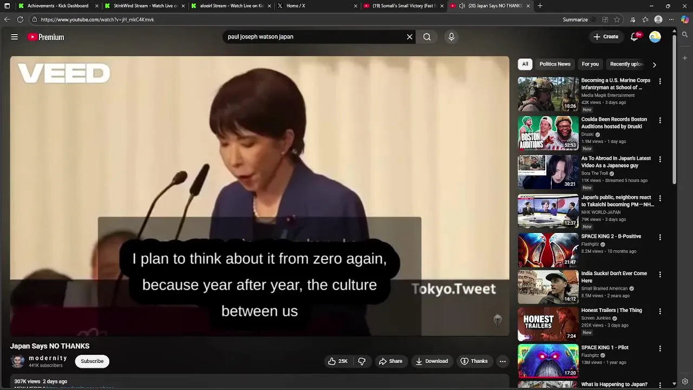Open the modernity channel name link
The width and height of the screenshot is (693, 390).
click(48, 358)
